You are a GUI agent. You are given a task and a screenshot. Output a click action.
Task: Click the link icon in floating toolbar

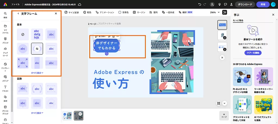tap(109, 37)
